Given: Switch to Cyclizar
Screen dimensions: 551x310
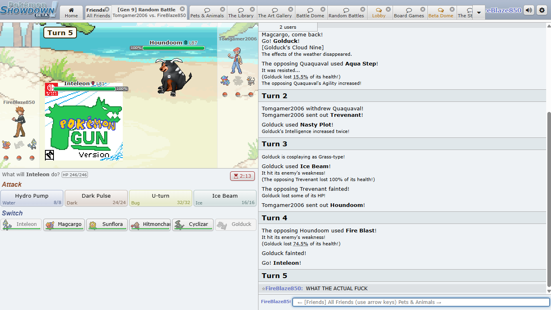Looking at the screenshot, I should (193, 225).
